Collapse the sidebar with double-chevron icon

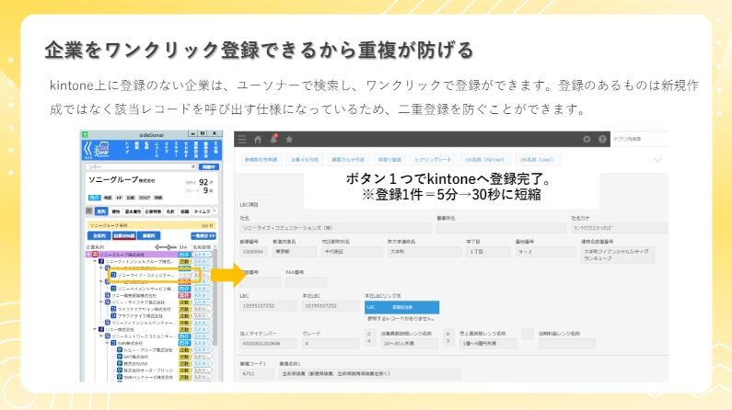87,149
